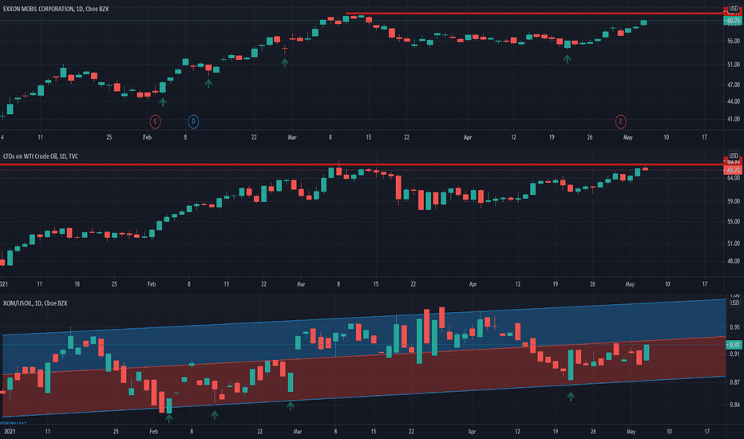Image resolution: width=744 pixels, height=439 pixels.
Task: Open USD currency selector in XOM/USOIL pane
Action: pyautogui.click(x=734, y=303)
